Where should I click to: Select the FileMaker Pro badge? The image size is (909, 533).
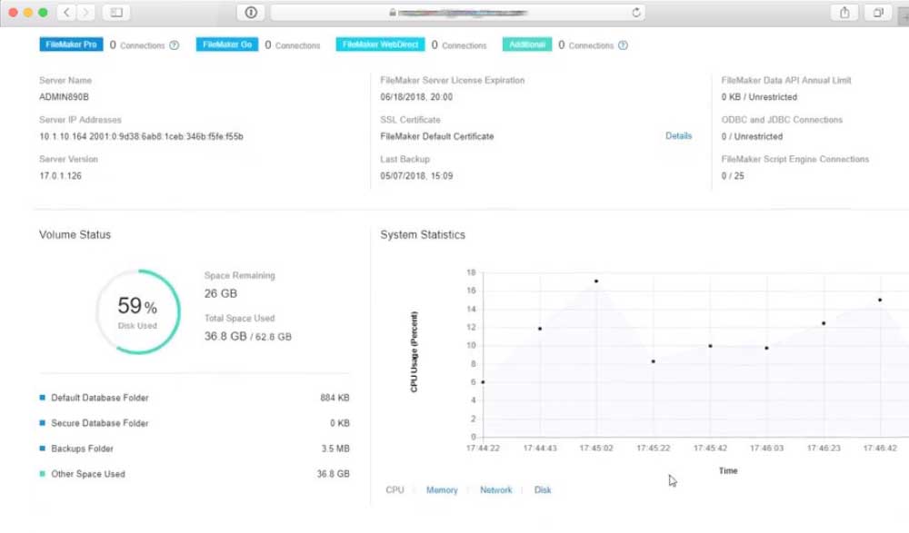pyautogui.click(x=71, y=44)
